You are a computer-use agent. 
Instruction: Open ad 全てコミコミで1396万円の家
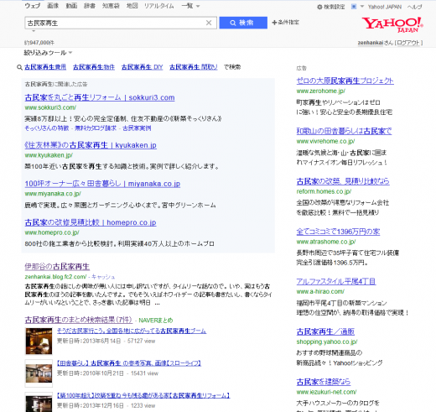click(338, 232)
